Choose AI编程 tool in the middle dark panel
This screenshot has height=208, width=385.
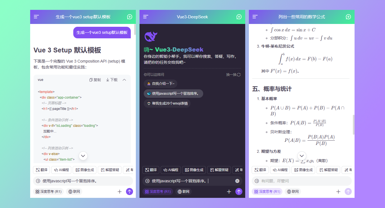coord(171,170)
